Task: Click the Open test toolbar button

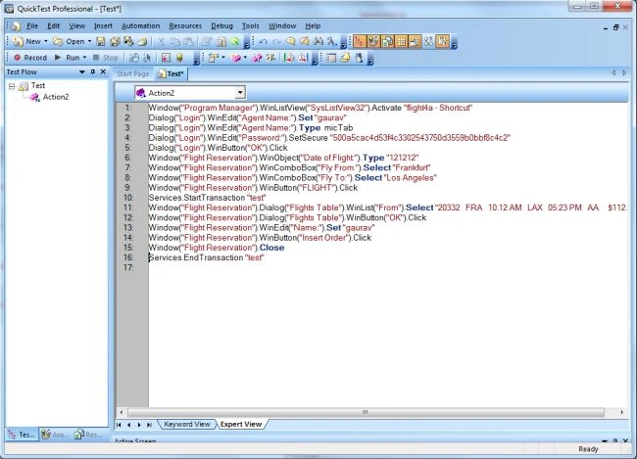Action: (x=69, y=41)
